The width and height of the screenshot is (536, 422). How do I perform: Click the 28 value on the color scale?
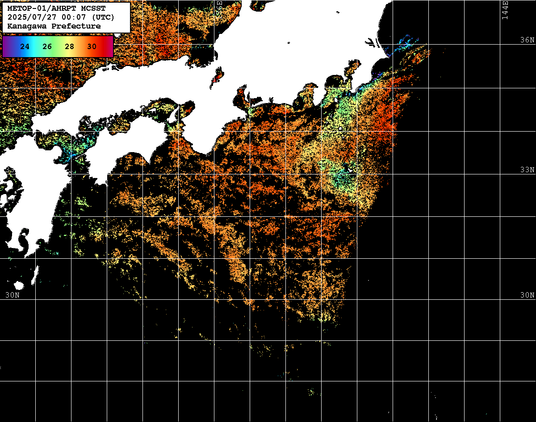click(x=70, y=46)
